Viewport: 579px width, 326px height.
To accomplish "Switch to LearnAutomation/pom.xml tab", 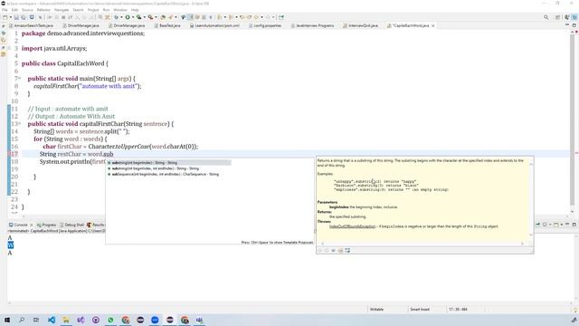I will pyautogui.click(x=214, y=25).
